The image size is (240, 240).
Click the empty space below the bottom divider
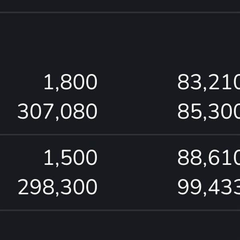click(120, 226)
